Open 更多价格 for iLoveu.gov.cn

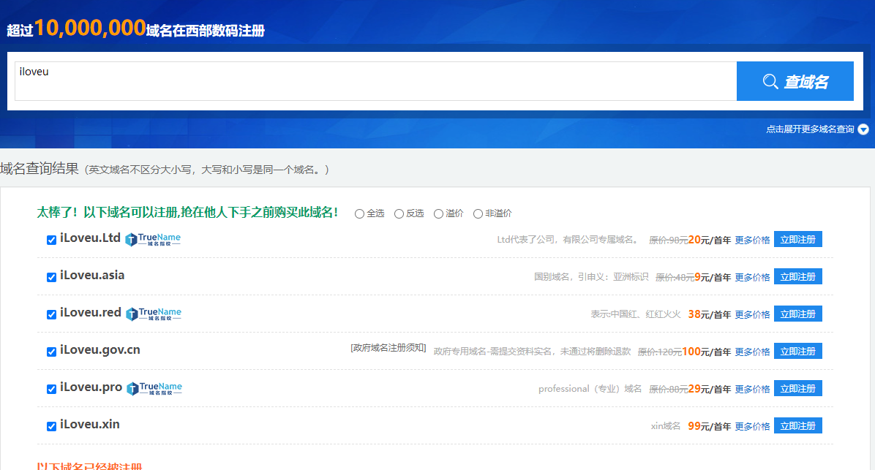(x=752, y=352)
